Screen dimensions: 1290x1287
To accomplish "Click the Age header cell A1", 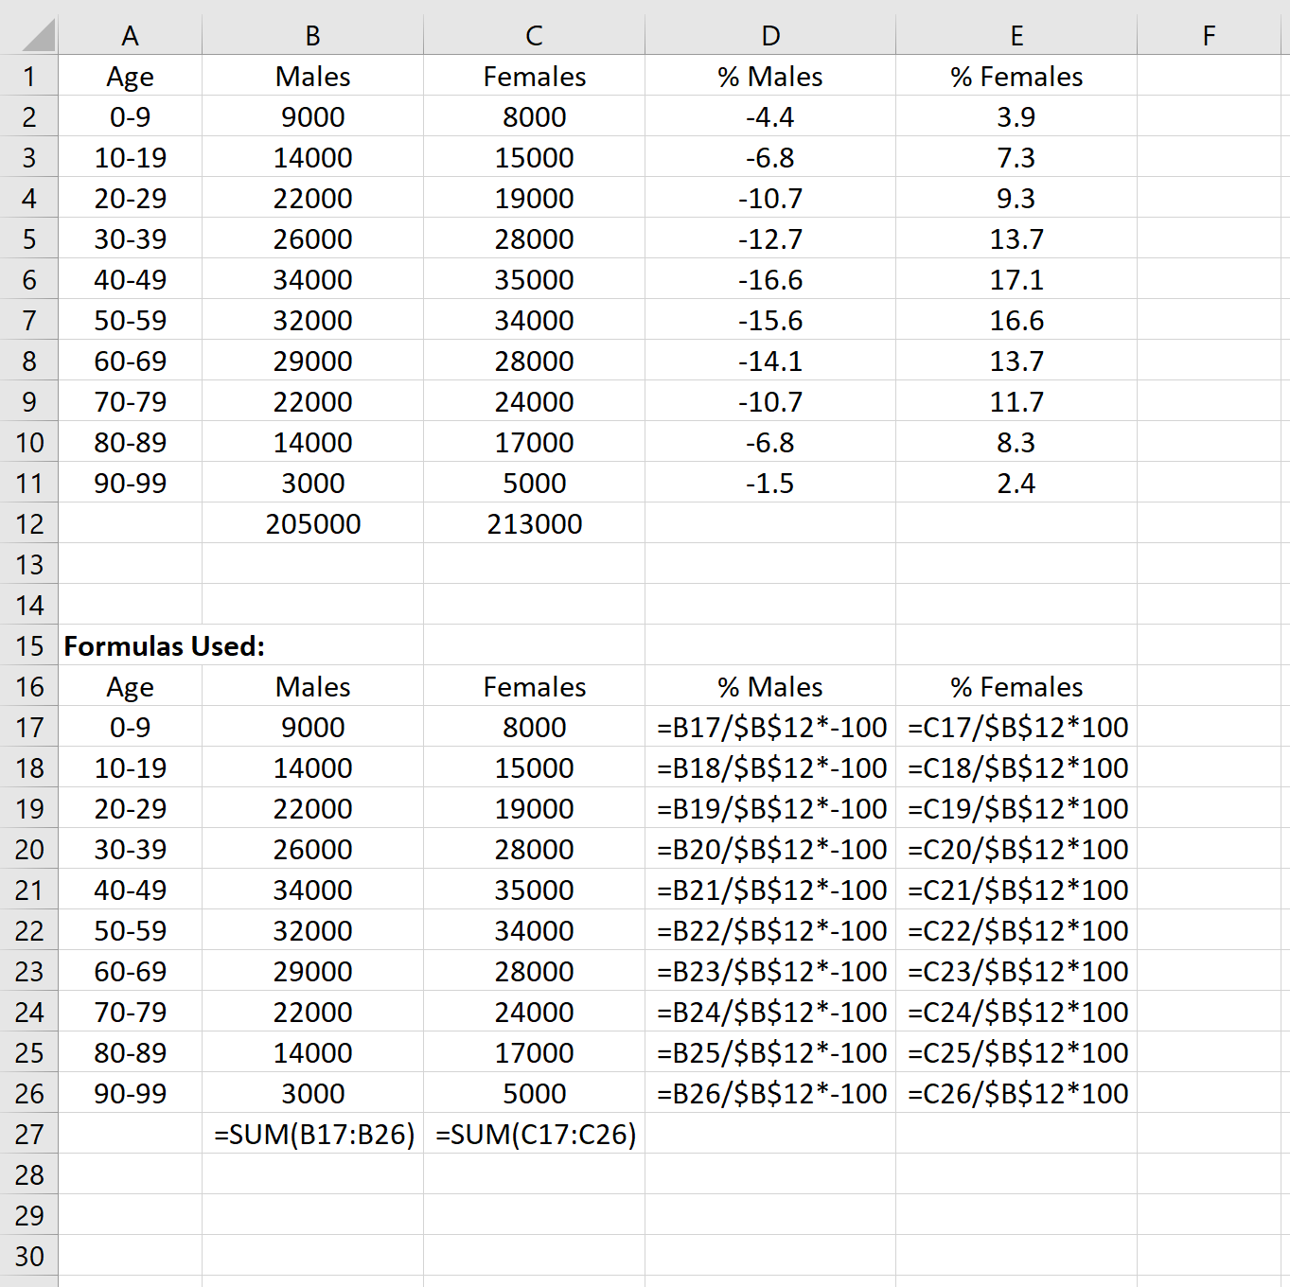I will 130,77.
